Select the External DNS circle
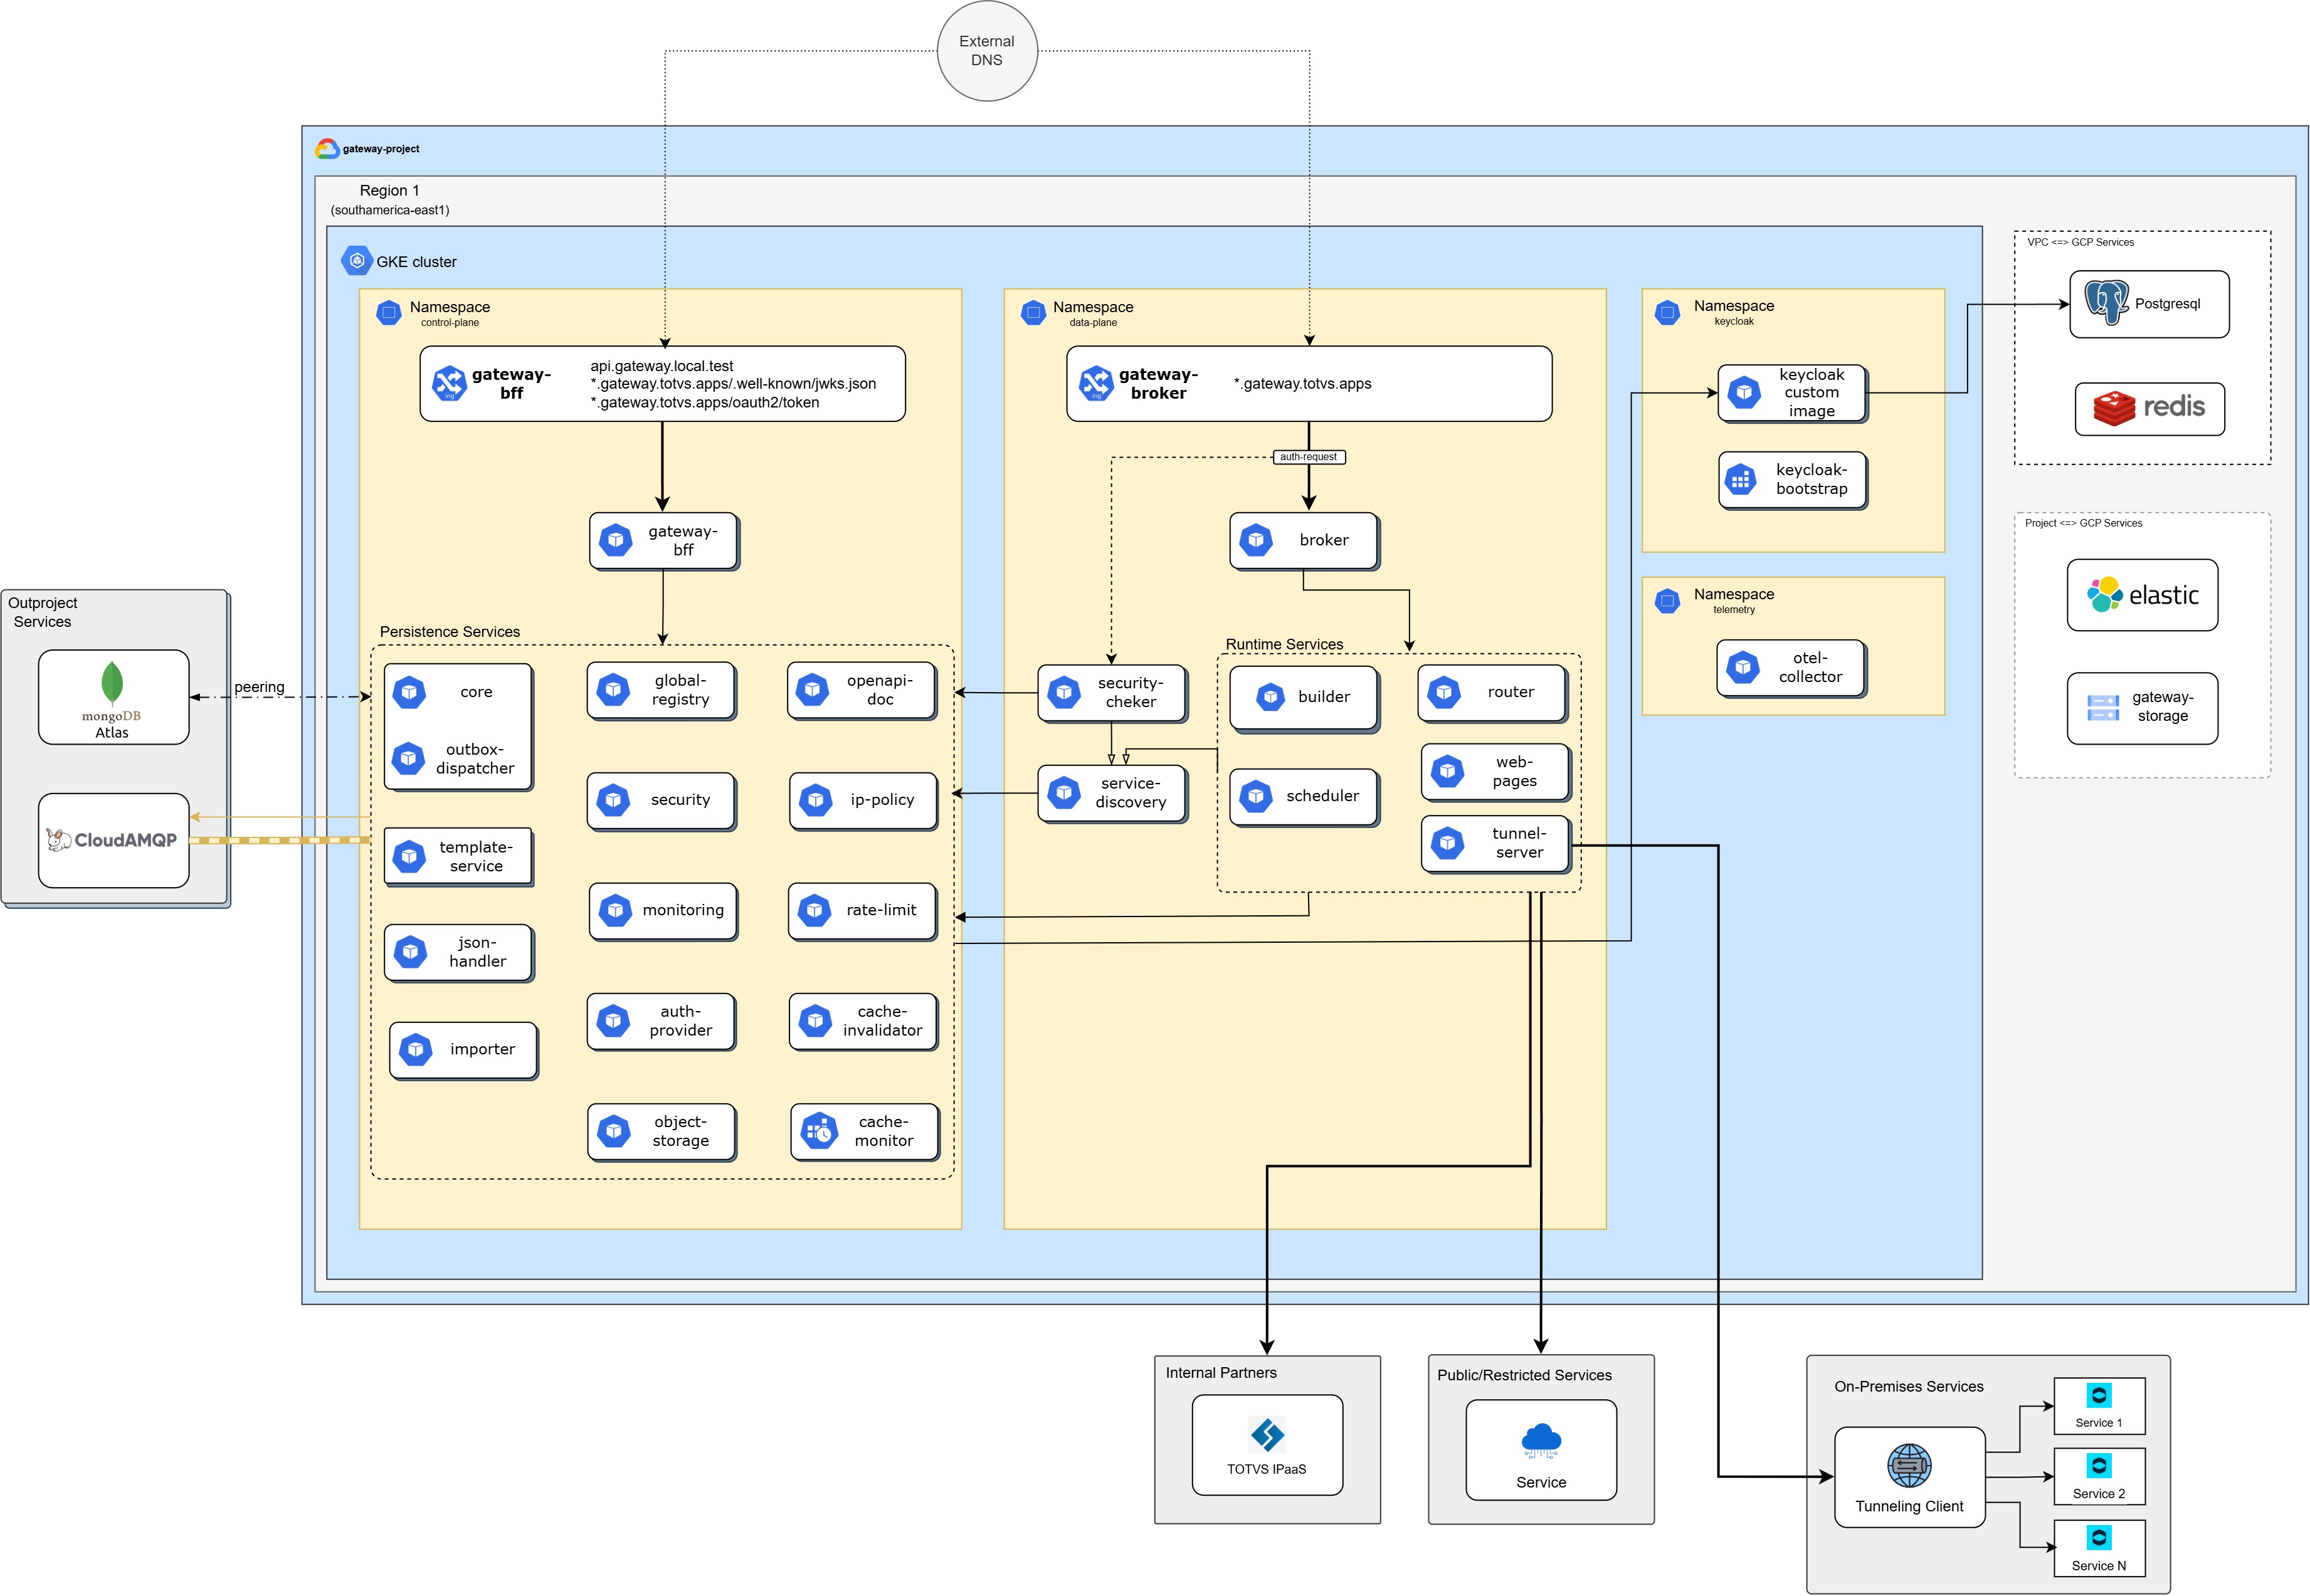Viewport: 2310px width, 1596px height. click(987, 51)
